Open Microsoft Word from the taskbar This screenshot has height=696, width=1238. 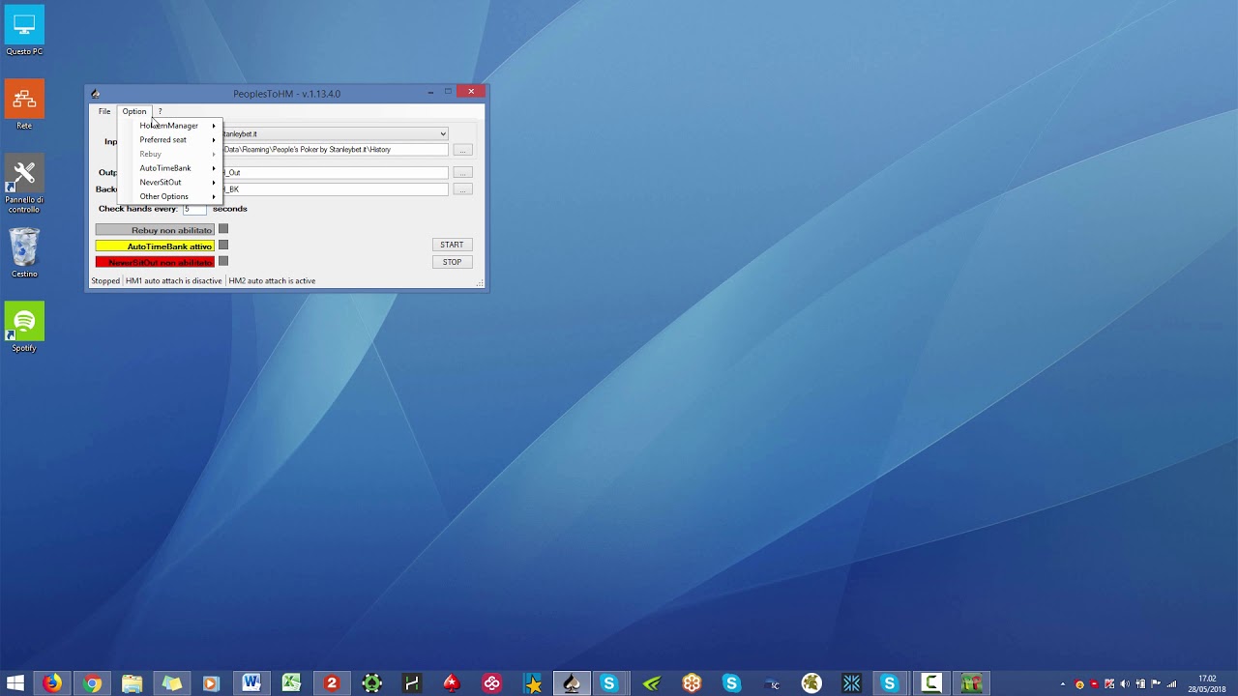[x=251, y=683]
